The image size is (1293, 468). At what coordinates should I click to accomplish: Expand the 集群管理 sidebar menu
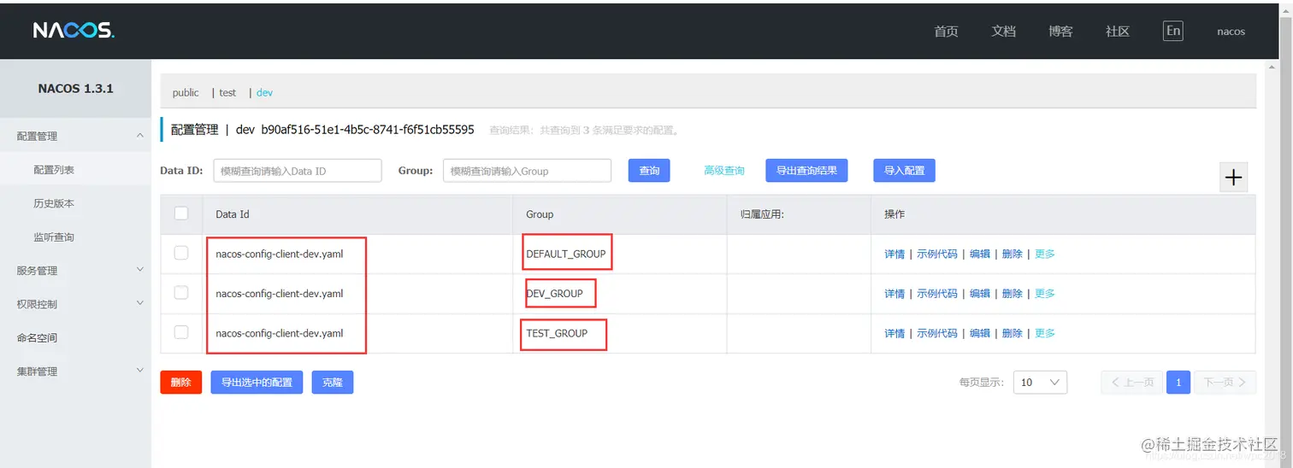click(75, 371)
